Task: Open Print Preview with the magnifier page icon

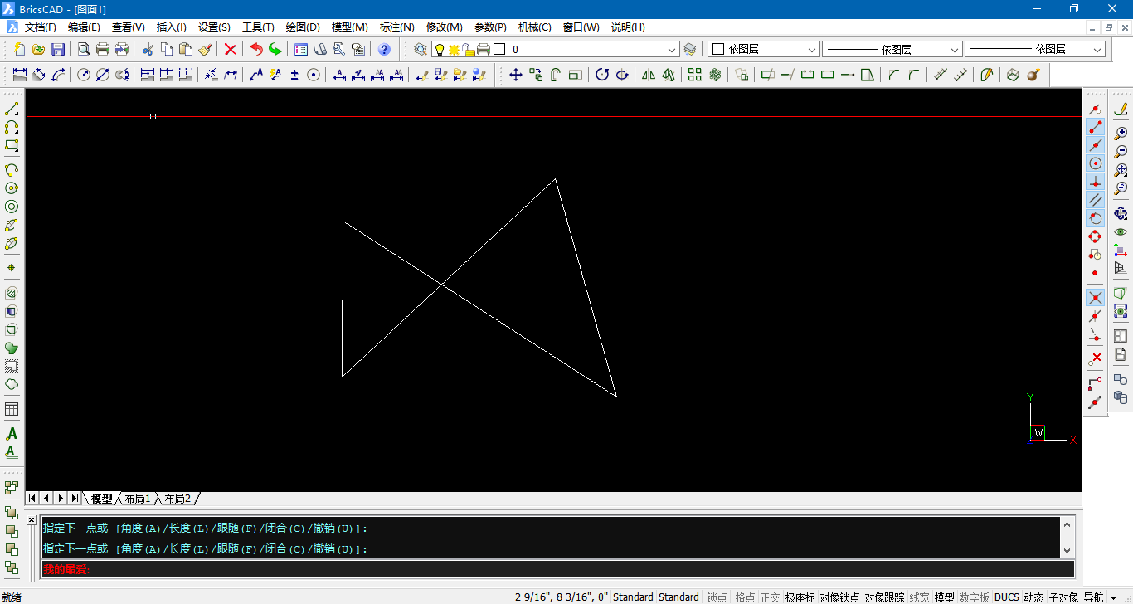Action: [84, 49]
